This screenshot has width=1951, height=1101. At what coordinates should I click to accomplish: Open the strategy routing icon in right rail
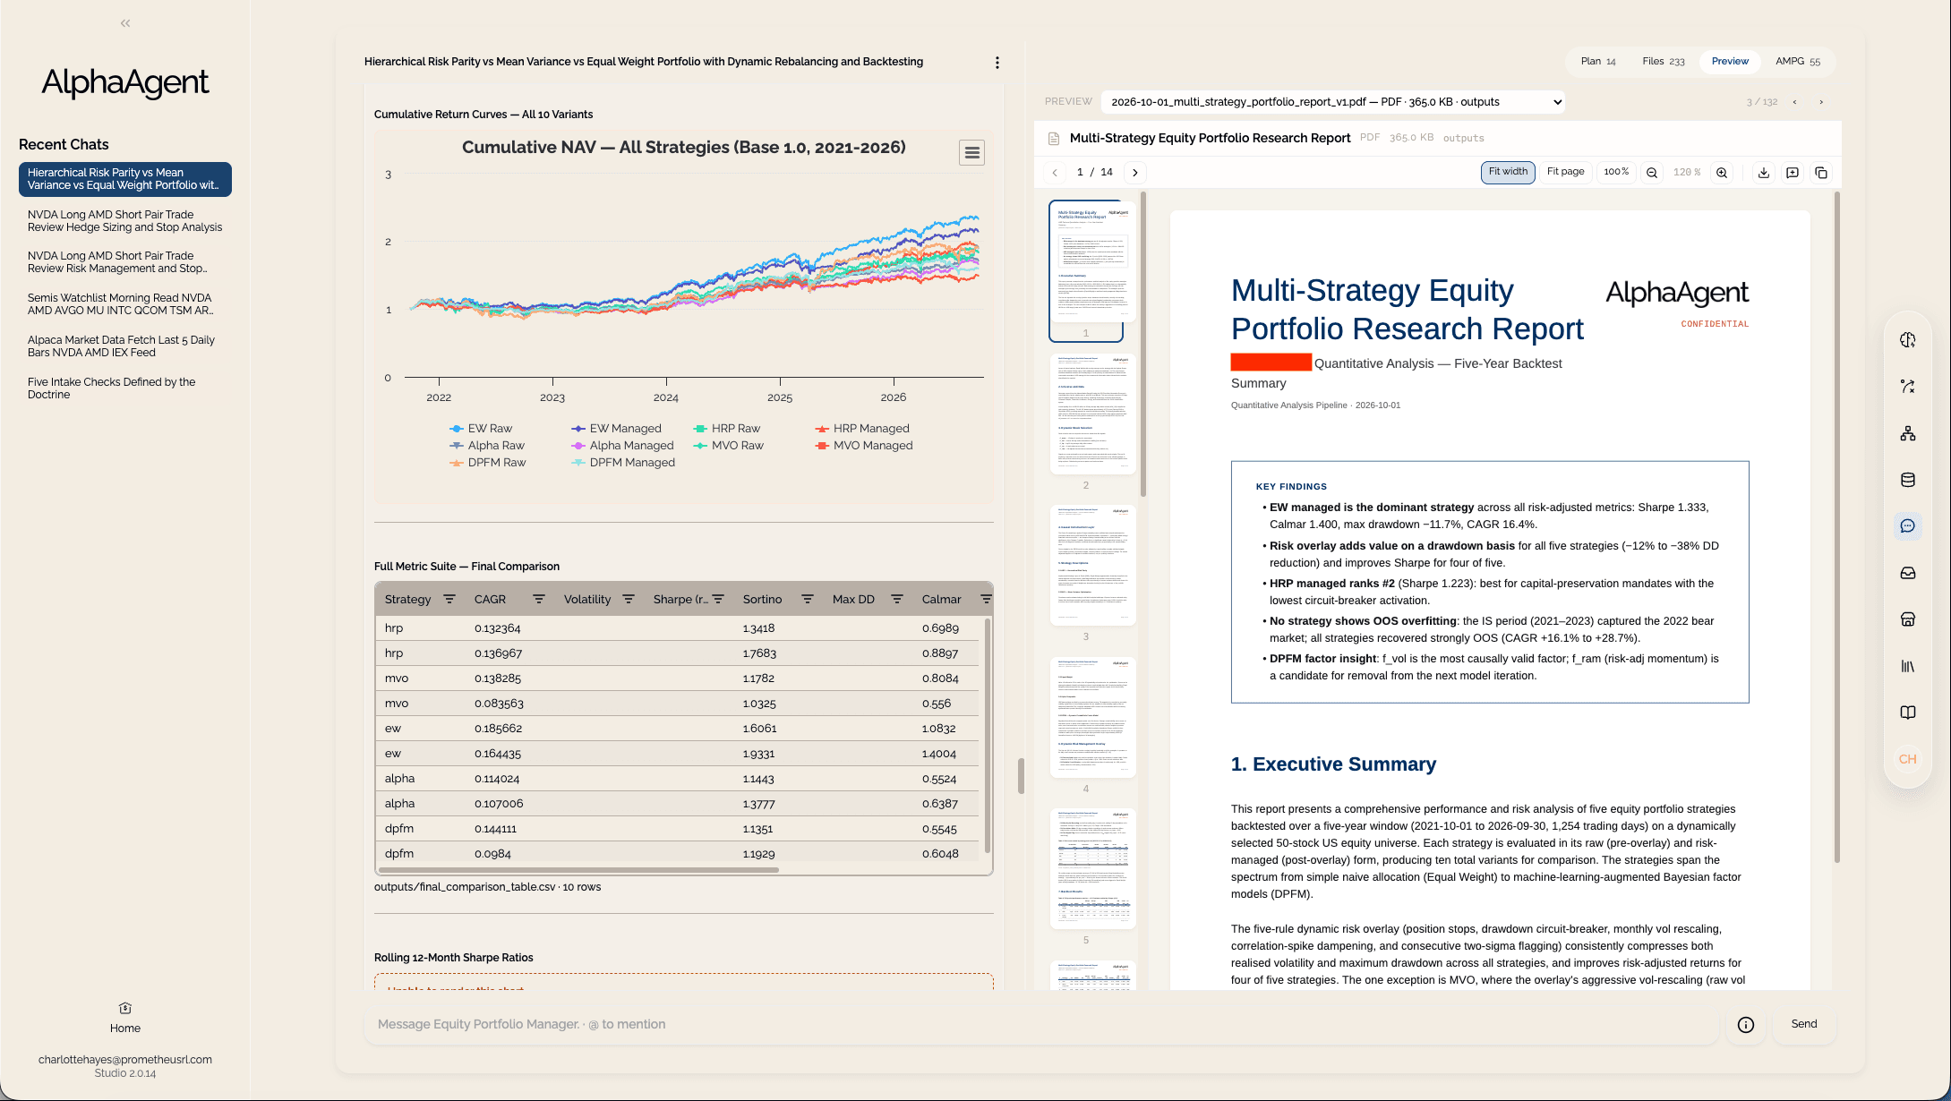[x=1907, y=387]
